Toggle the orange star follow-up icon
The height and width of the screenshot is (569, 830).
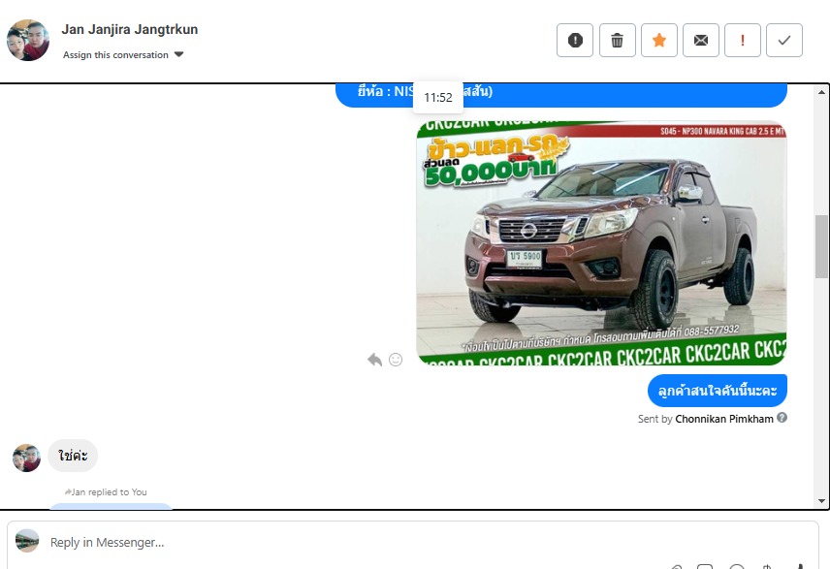coord(659,40)
